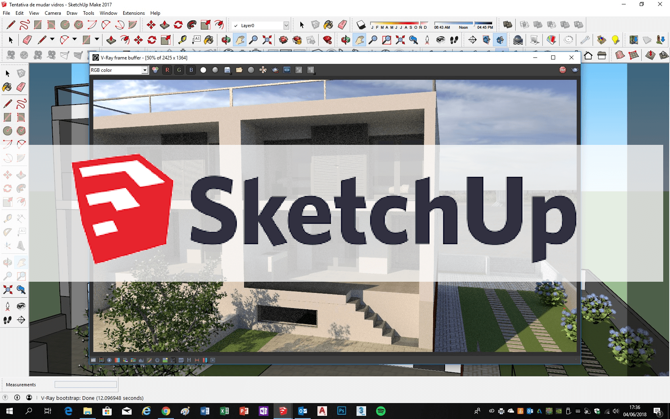
Task: Click the Stop render button
Action: (x=562, y=70)
